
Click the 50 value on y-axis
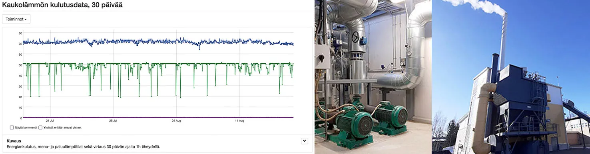pos(20,65)
